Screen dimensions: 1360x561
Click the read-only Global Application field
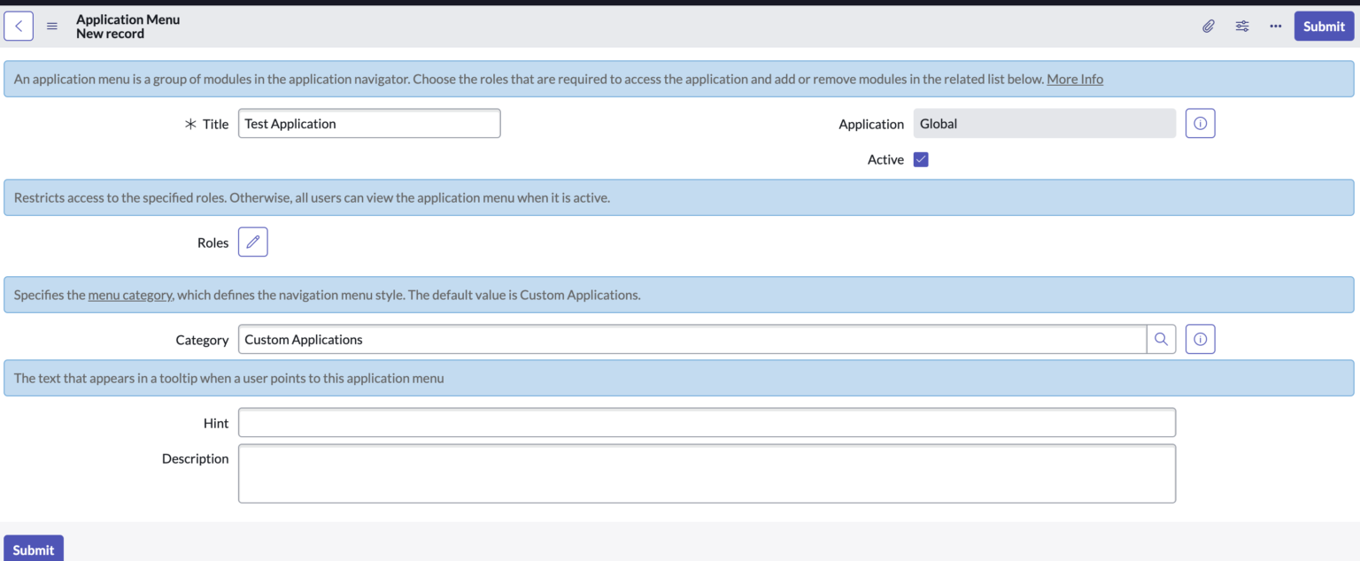tap(1045, 123)
